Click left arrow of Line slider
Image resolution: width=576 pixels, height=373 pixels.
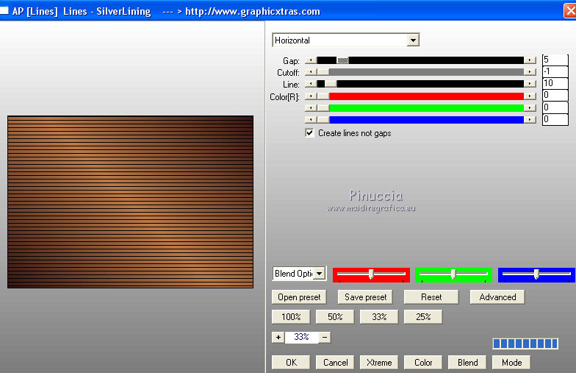pos(309,84)
